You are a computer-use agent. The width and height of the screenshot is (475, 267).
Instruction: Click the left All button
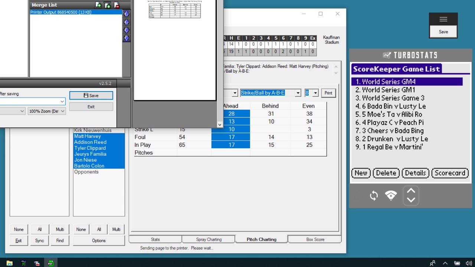click(40, 229)
